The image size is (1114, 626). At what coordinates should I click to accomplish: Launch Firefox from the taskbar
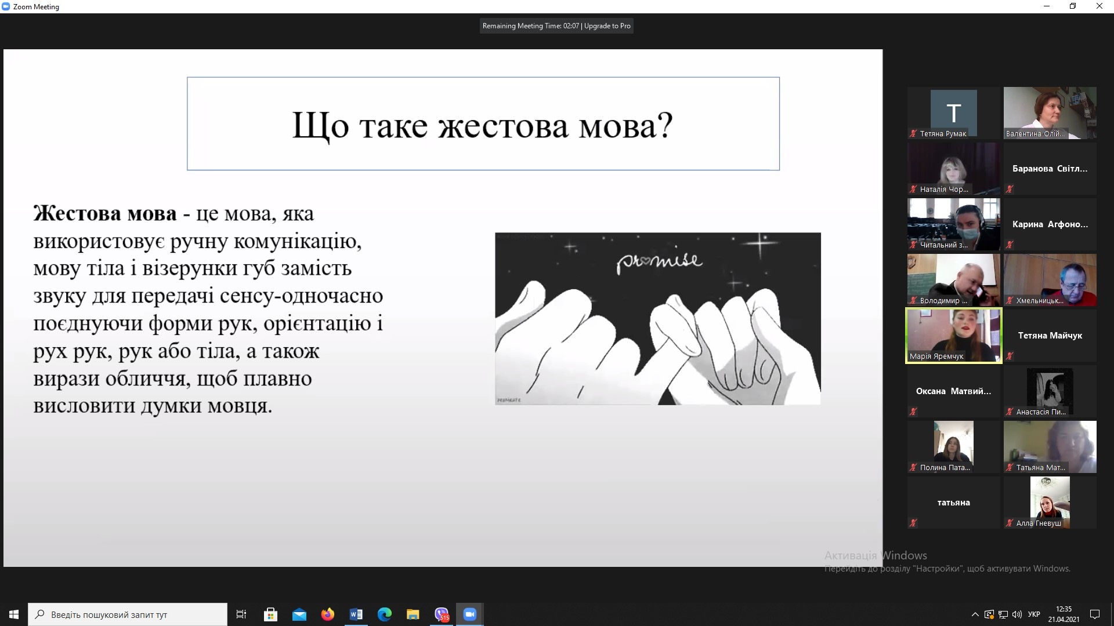[x=328, y=614]
